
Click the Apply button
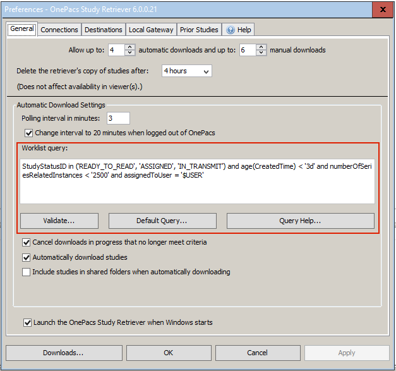coord(347,353)
